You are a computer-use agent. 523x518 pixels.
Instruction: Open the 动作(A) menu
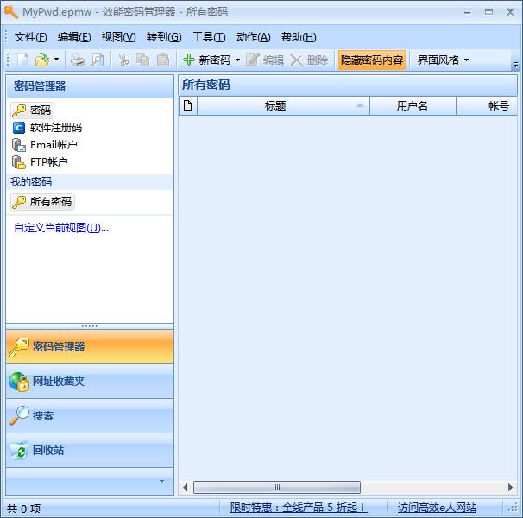[x=254, y=37]
